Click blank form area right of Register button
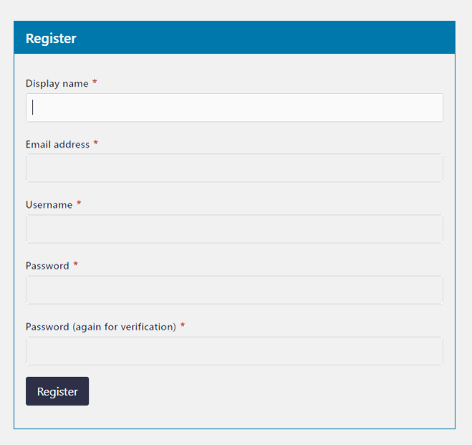 pos(272,391)
